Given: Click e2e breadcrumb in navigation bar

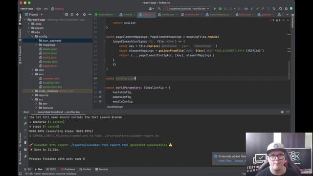Looking at the screenshot, I should [x=39, y=9].
